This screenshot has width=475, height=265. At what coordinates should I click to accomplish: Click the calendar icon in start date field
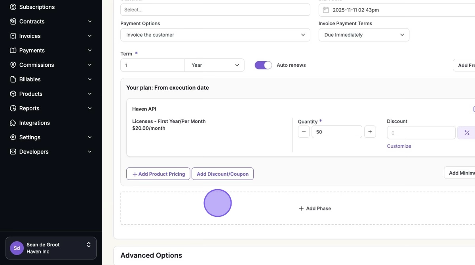pos(326,10)
